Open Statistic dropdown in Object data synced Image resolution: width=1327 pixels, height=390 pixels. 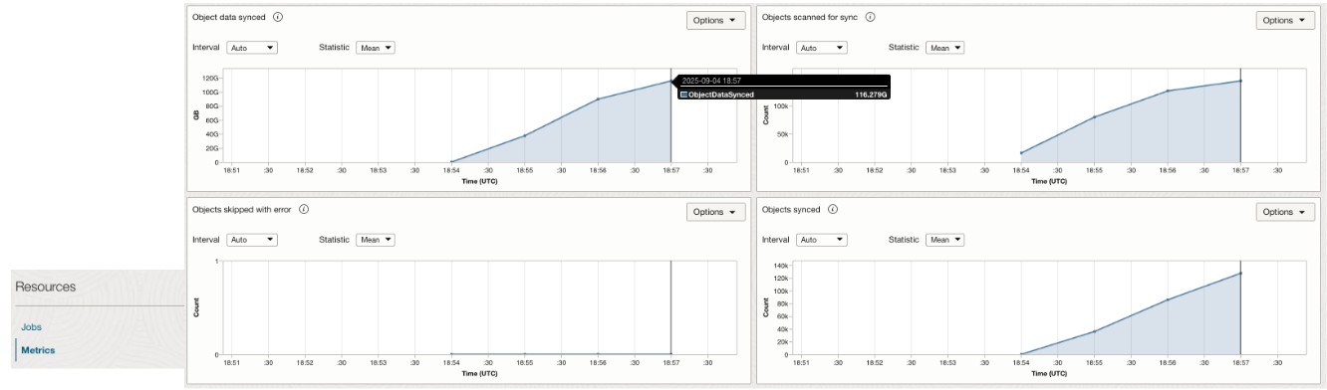tap(376, 47)
